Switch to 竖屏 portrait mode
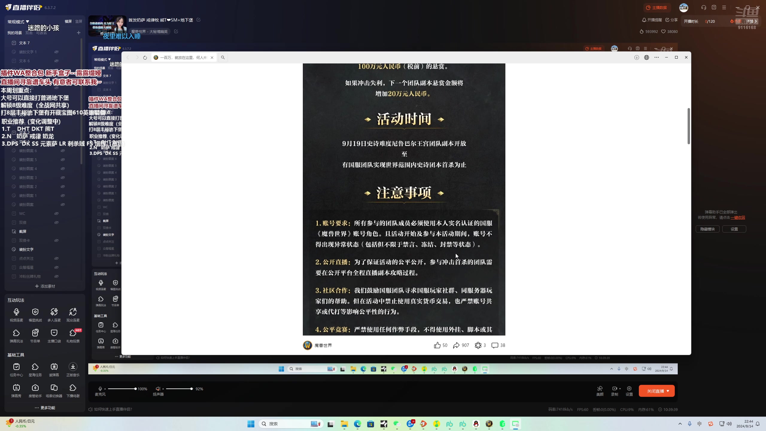The height and width of the screenshot is (431, 766). point(79,22)
